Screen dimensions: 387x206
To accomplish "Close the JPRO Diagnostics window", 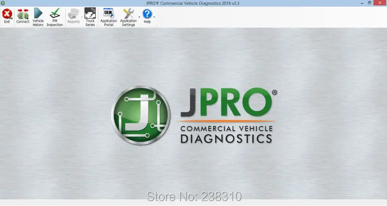I will point(380,3).
